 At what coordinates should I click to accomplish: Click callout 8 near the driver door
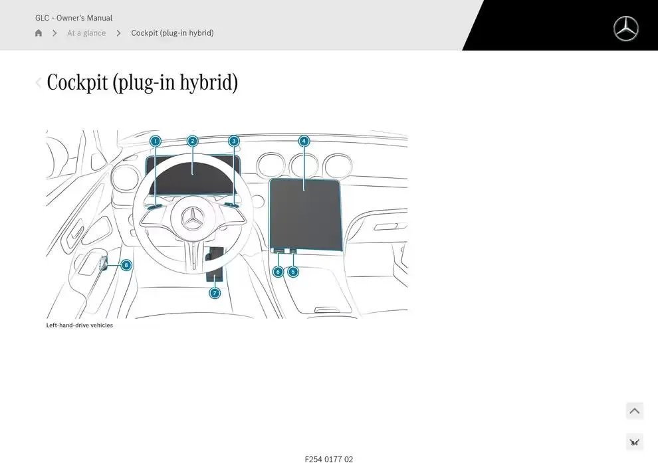[125, 264]
